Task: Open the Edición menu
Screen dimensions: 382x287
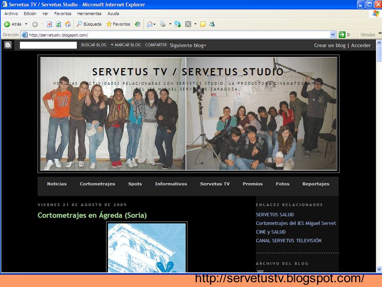Action: click(30, 14)
